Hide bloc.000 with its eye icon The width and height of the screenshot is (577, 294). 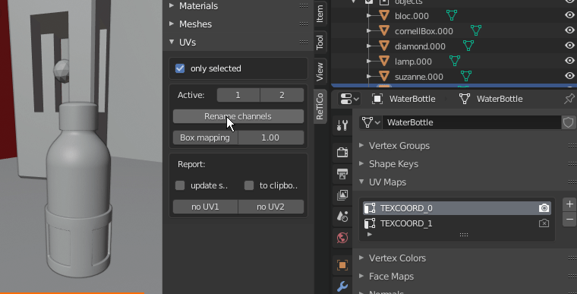[569, 15]
